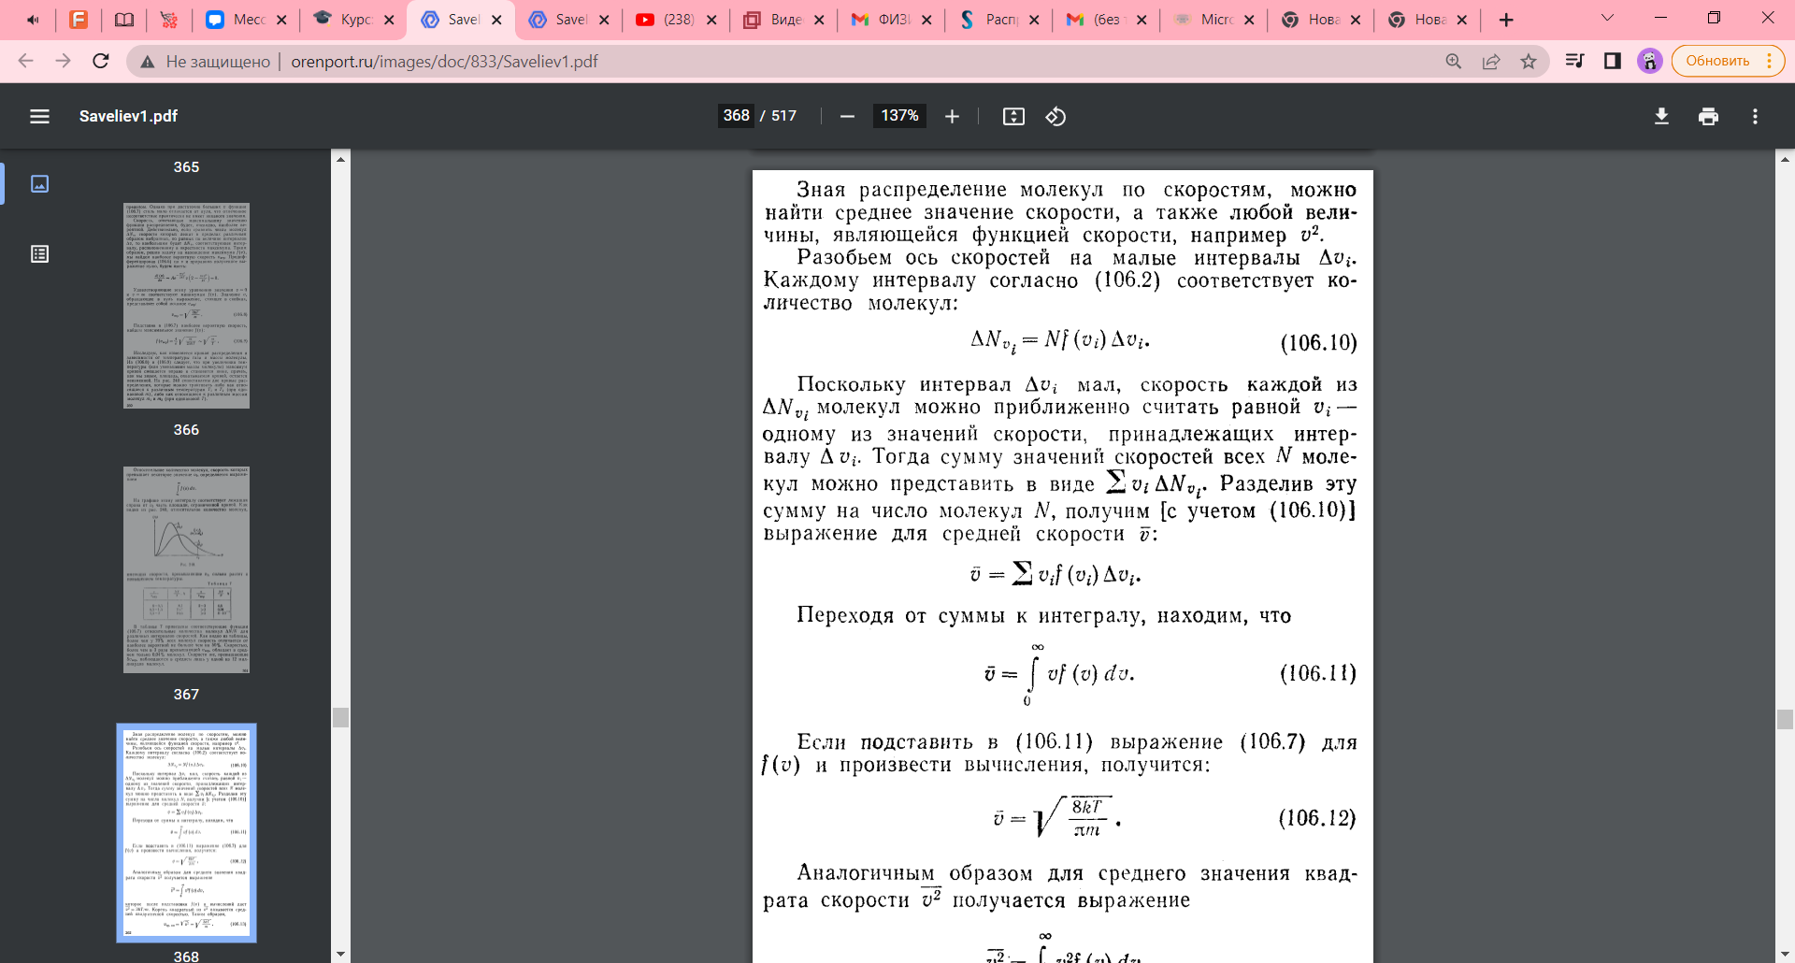Click equation number (106.11)

[1317, 673]
